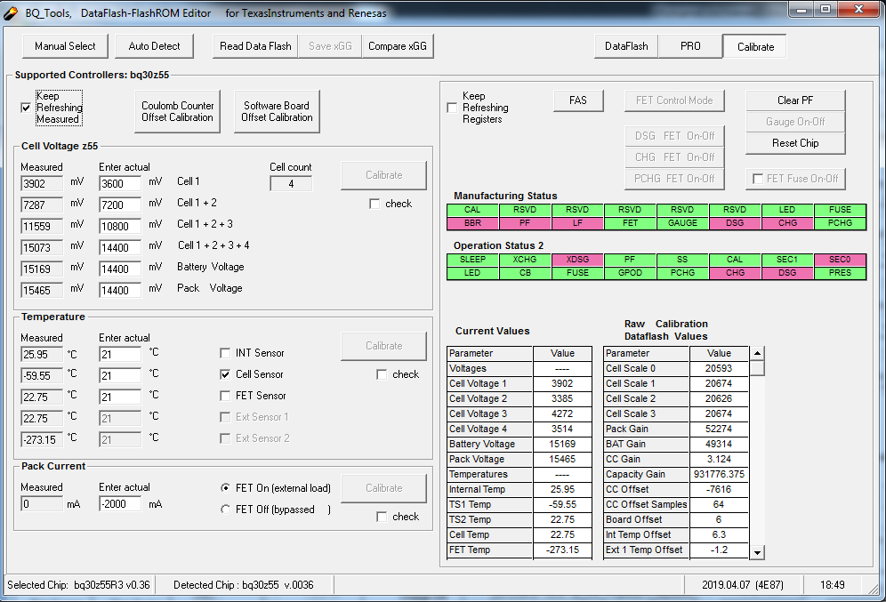
Task: Click the TS1 Temp value -59.55
Action: [562, 504]
